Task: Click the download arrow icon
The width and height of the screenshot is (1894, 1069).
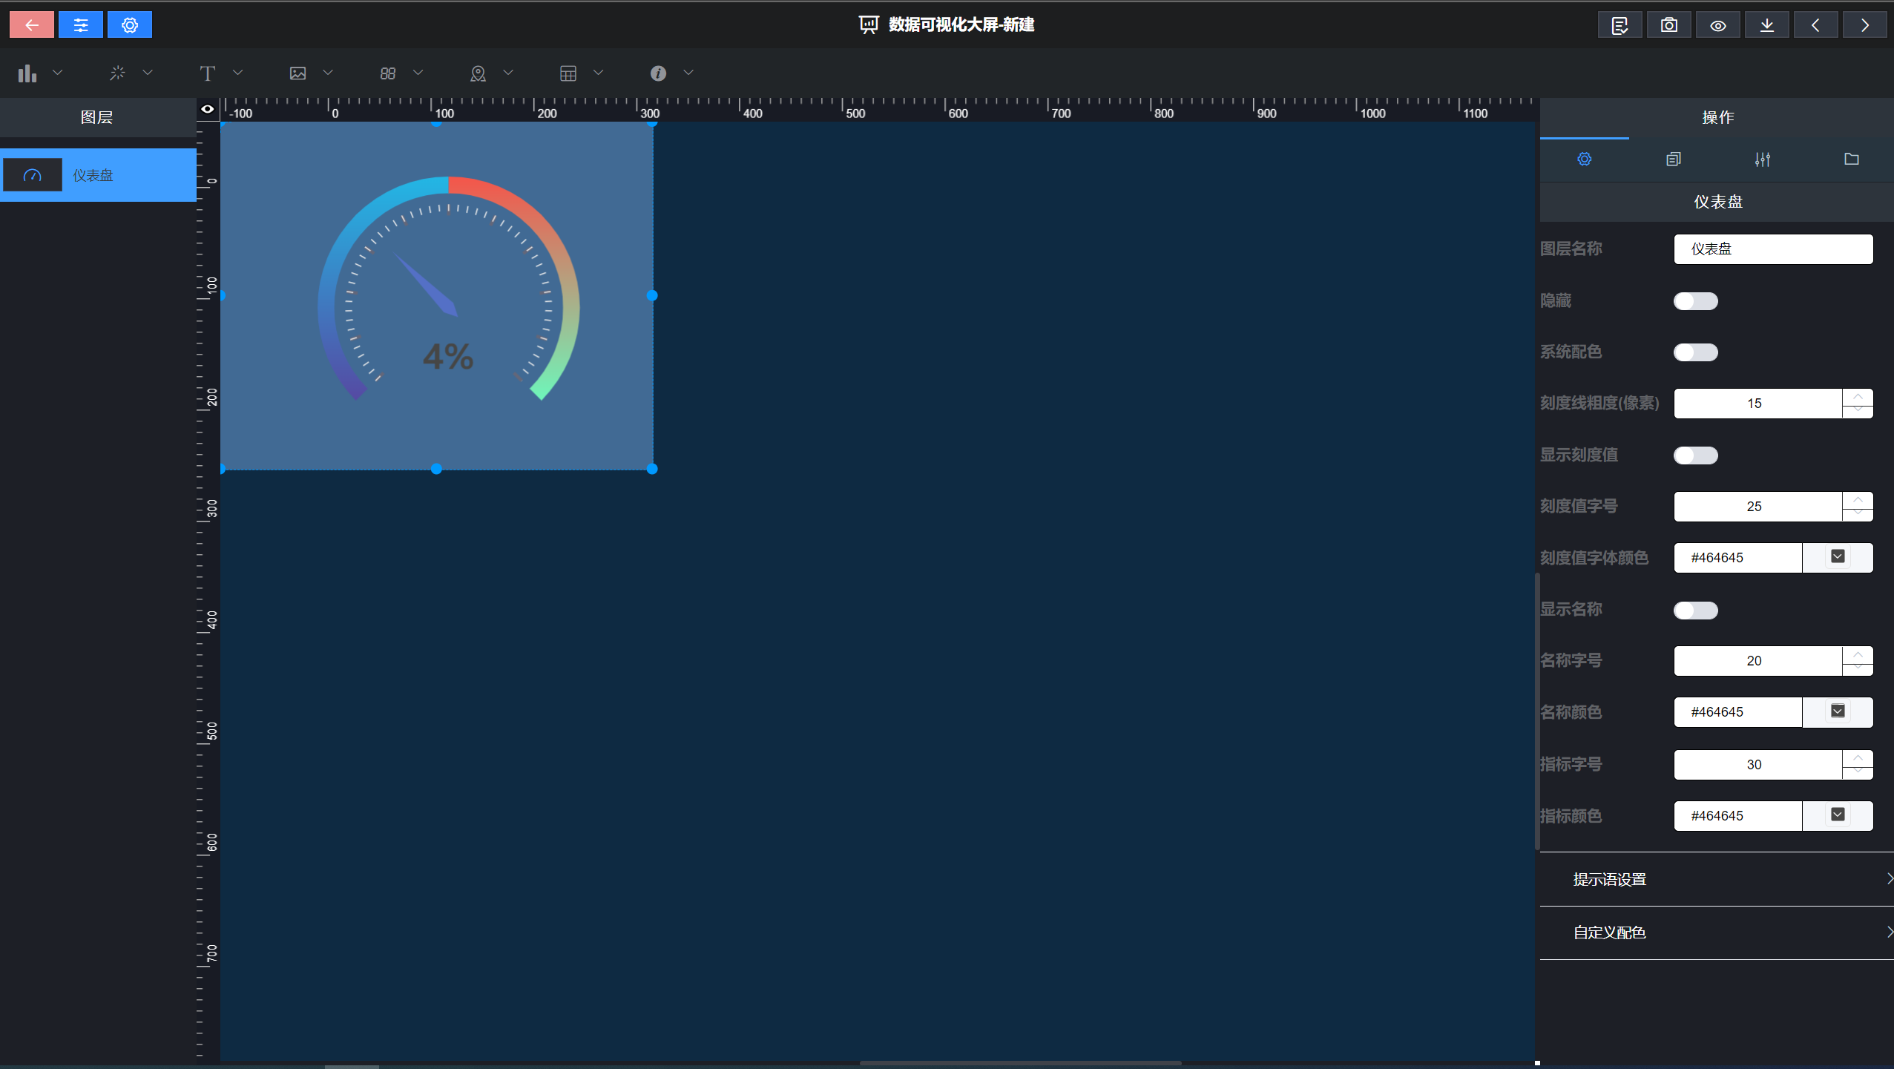Action: tap(1767, 24)
